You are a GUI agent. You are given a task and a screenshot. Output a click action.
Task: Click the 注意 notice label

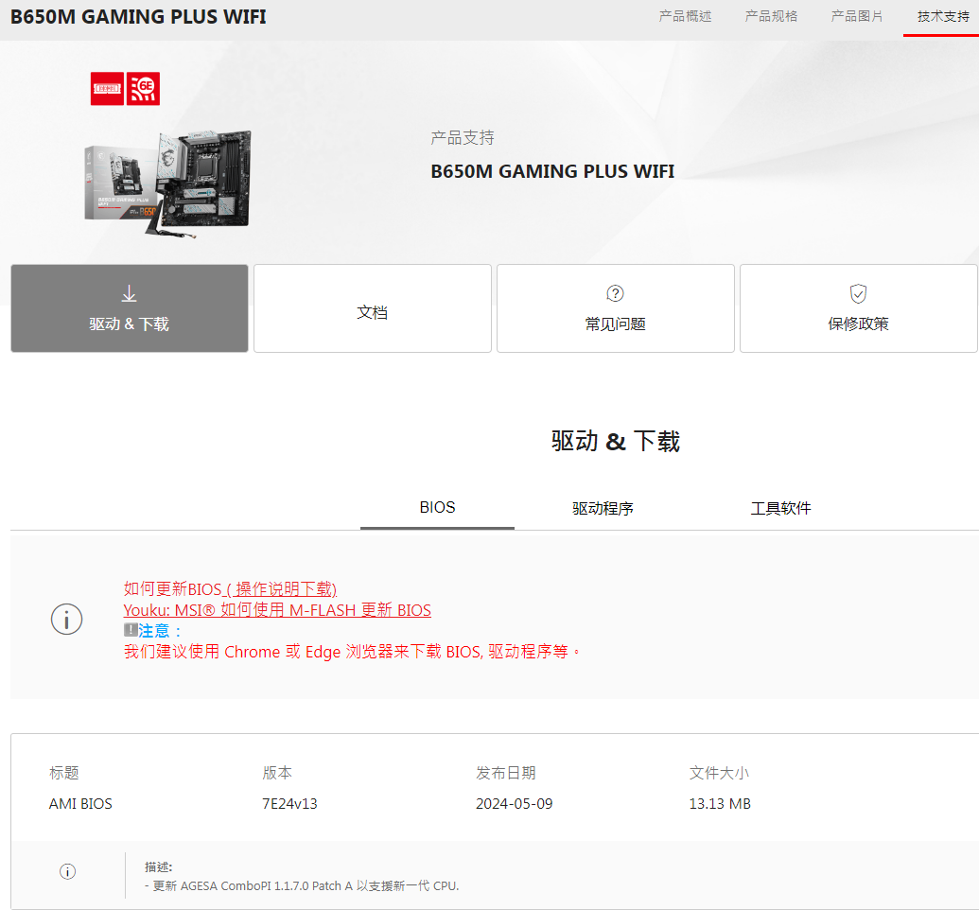[x=160, y=631]
